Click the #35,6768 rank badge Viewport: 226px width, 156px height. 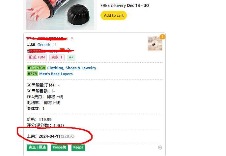pyautogui.click(x=36, y=68)
